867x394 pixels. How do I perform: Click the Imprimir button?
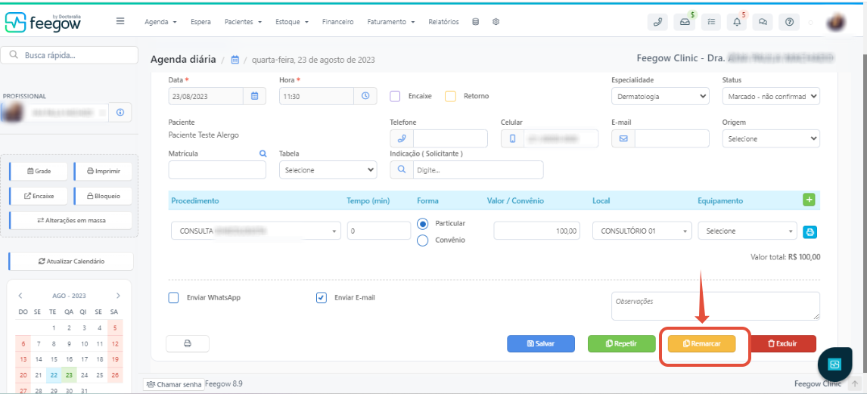(x=104, y=172)
